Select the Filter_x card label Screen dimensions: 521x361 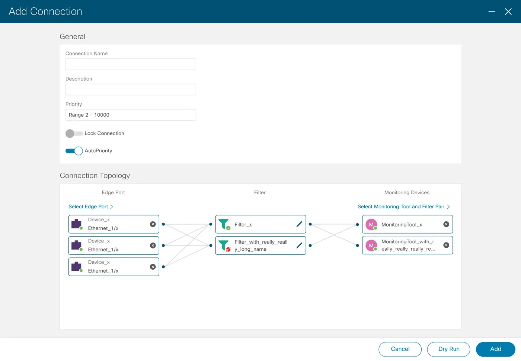pos(243,225)
